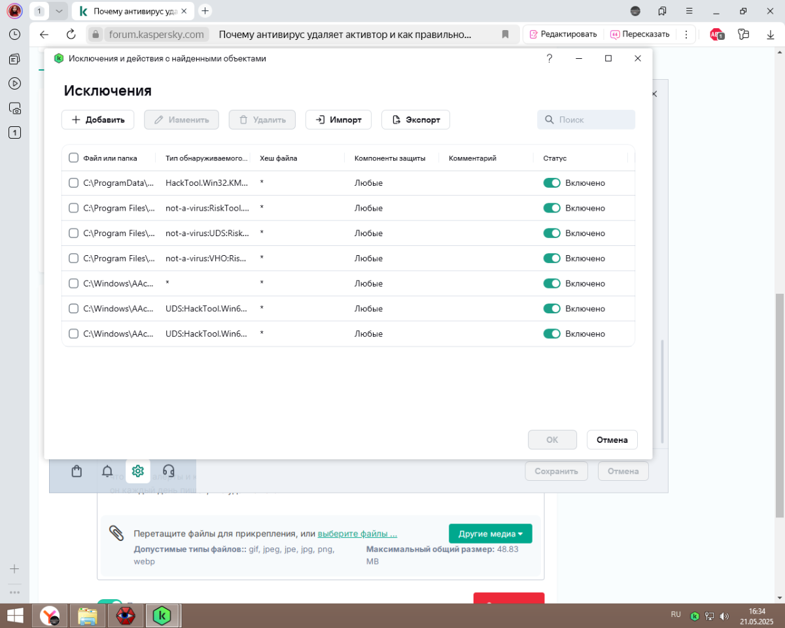Open the collections icon in browser sidebar
The width and height of the screenshot is (785, 628).
tap(14, 59)
